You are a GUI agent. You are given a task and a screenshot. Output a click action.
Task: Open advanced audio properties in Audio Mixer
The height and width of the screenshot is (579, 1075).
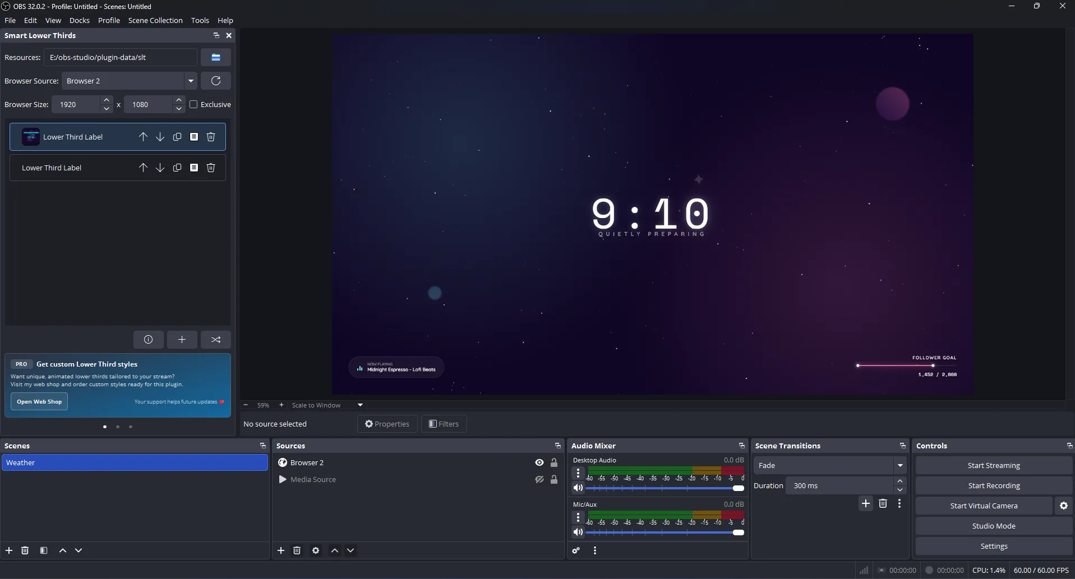tap(576, 550)
